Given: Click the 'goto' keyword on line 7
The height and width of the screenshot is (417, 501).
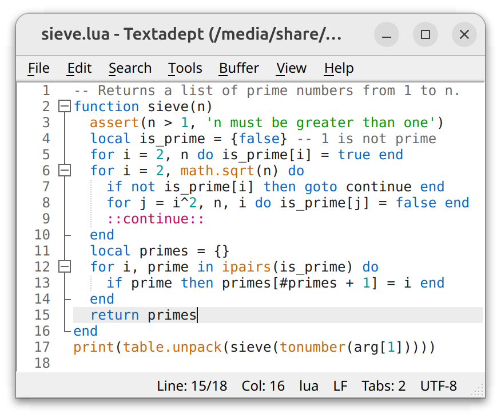Looking at the screenshot, I should pyautogui.click(x=320, y=187).
